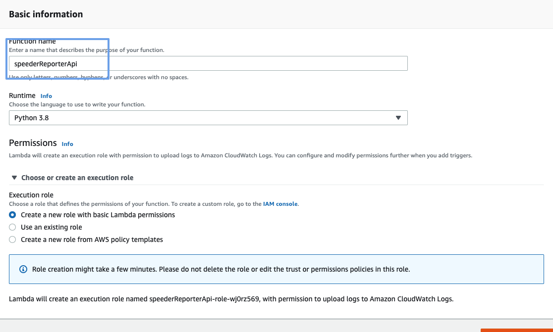This screenshot has width=553, height=332.
Task: Open Info link next to Permissions
Action: click(67, 144)
